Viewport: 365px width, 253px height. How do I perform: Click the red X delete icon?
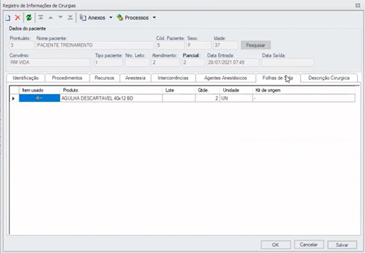(18, 18)
